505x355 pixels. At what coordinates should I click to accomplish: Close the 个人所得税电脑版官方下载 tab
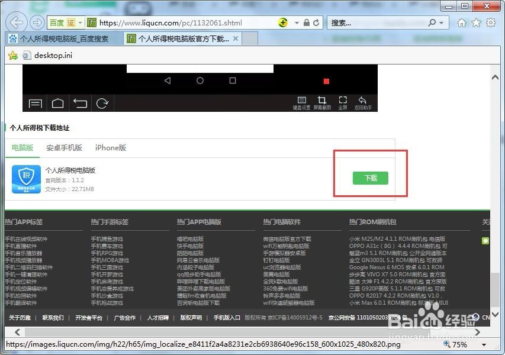click(236, 38)
